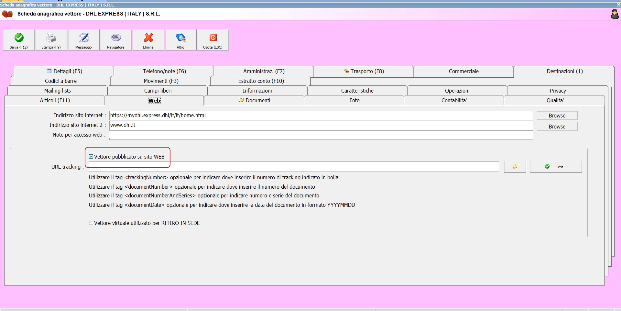Image resolution: width=621 pixels, height=311 pixels.
Task: Click the Note per accesso web label
Action: [x=79, y=135]
